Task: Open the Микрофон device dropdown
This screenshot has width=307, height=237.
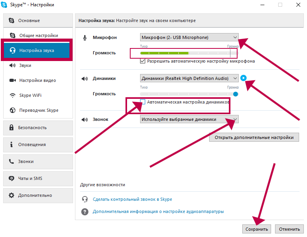Action: click(x=189, y=37)
